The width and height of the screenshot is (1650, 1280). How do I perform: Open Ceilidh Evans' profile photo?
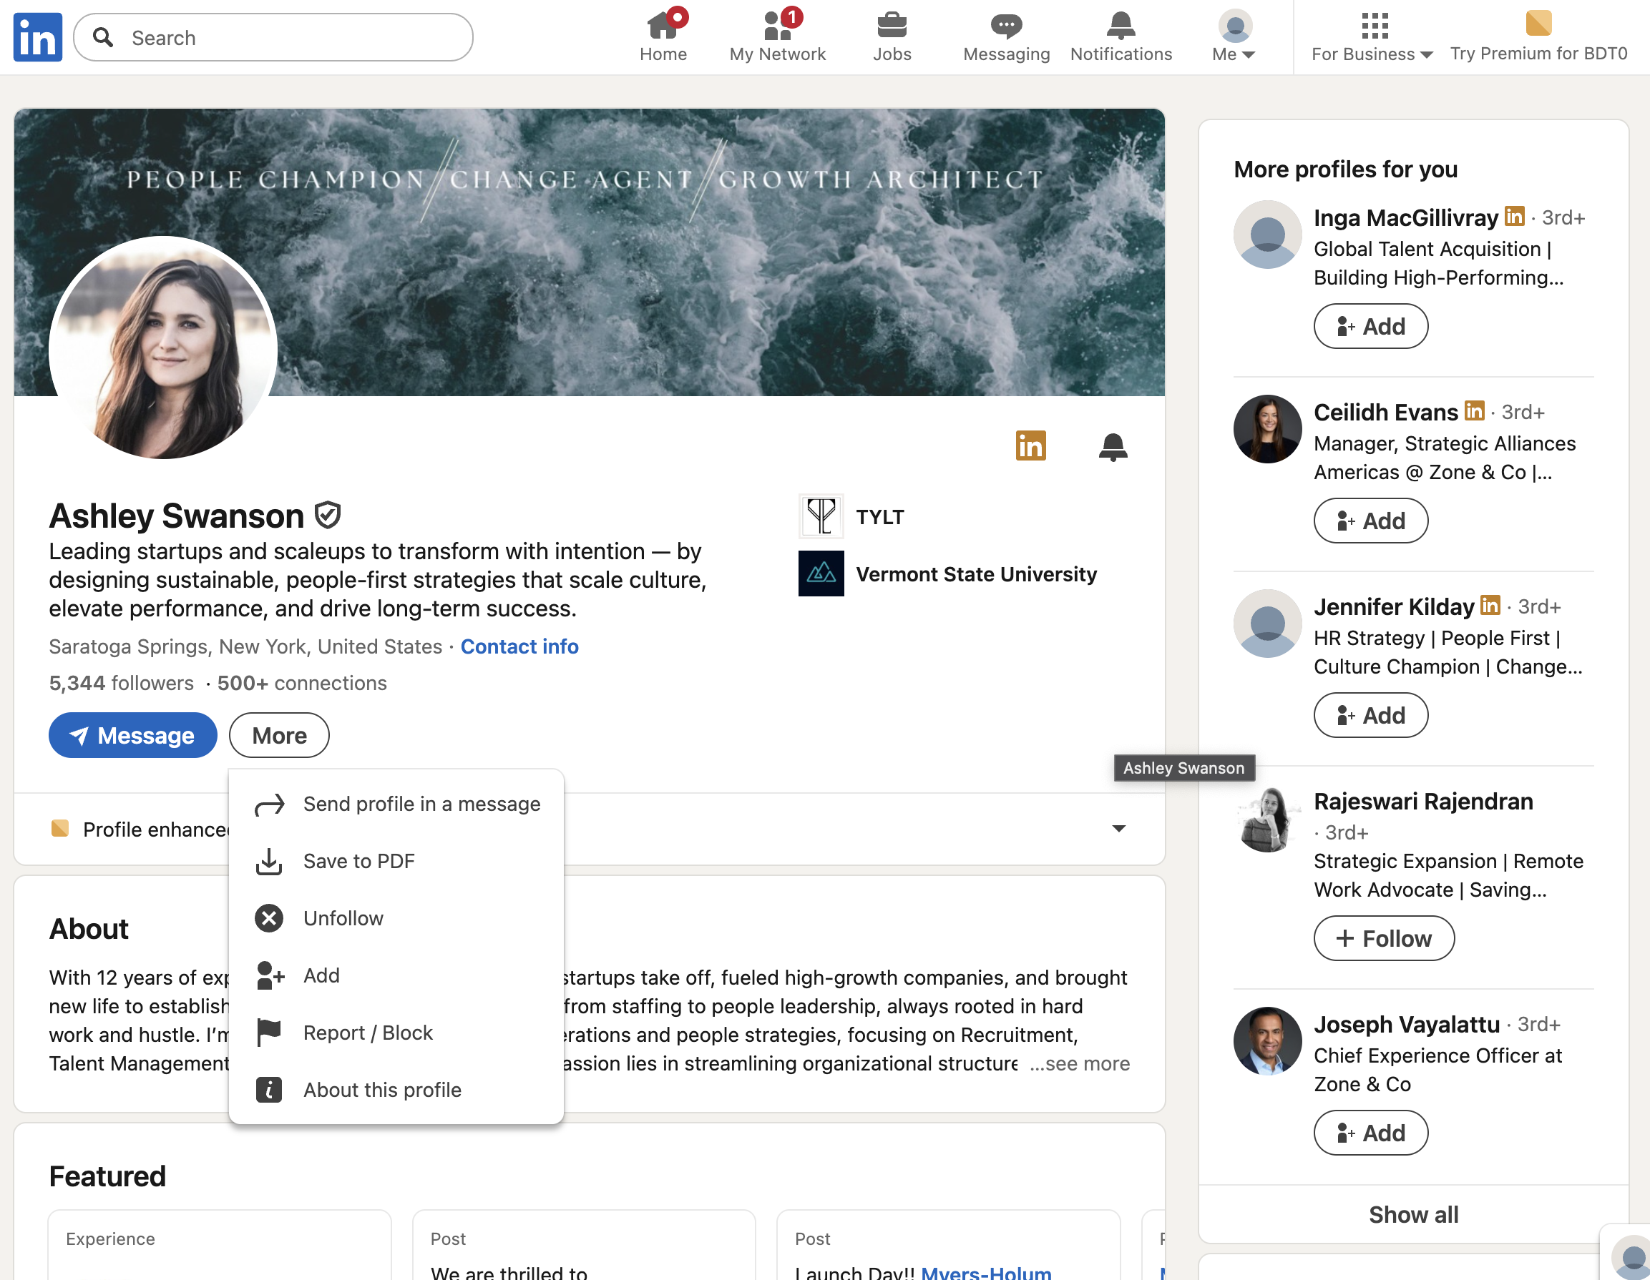(x=1268, y=429)
